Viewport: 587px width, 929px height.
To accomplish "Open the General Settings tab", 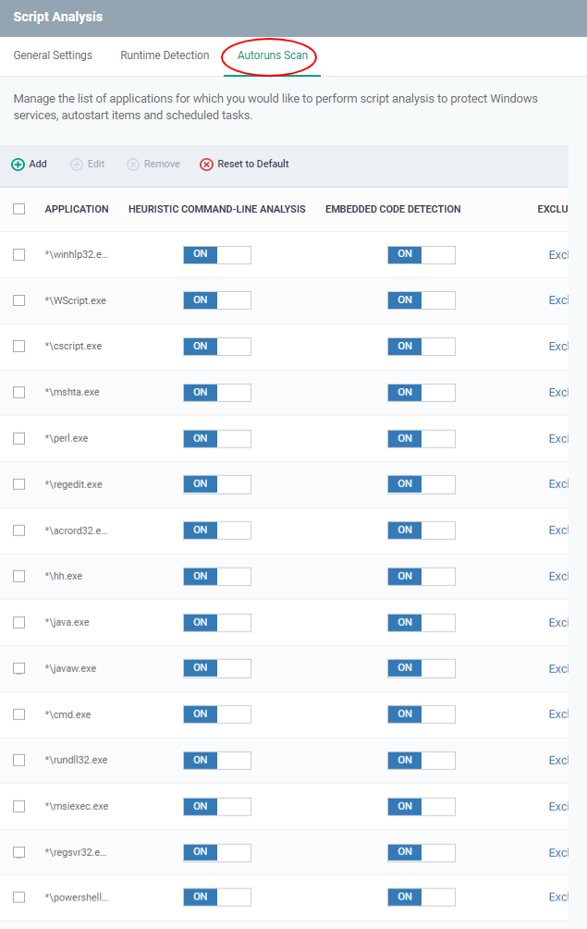I will click(53, 55).
